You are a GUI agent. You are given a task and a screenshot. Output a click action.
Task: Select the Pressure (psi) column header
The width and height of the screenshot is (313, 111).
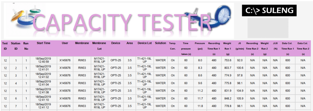coord(200,46)
